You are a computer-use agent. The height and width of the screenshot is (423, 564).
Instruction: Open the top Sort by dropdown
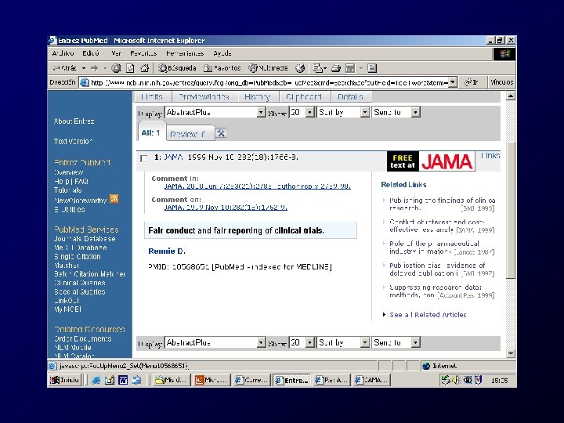coord(343,112)
